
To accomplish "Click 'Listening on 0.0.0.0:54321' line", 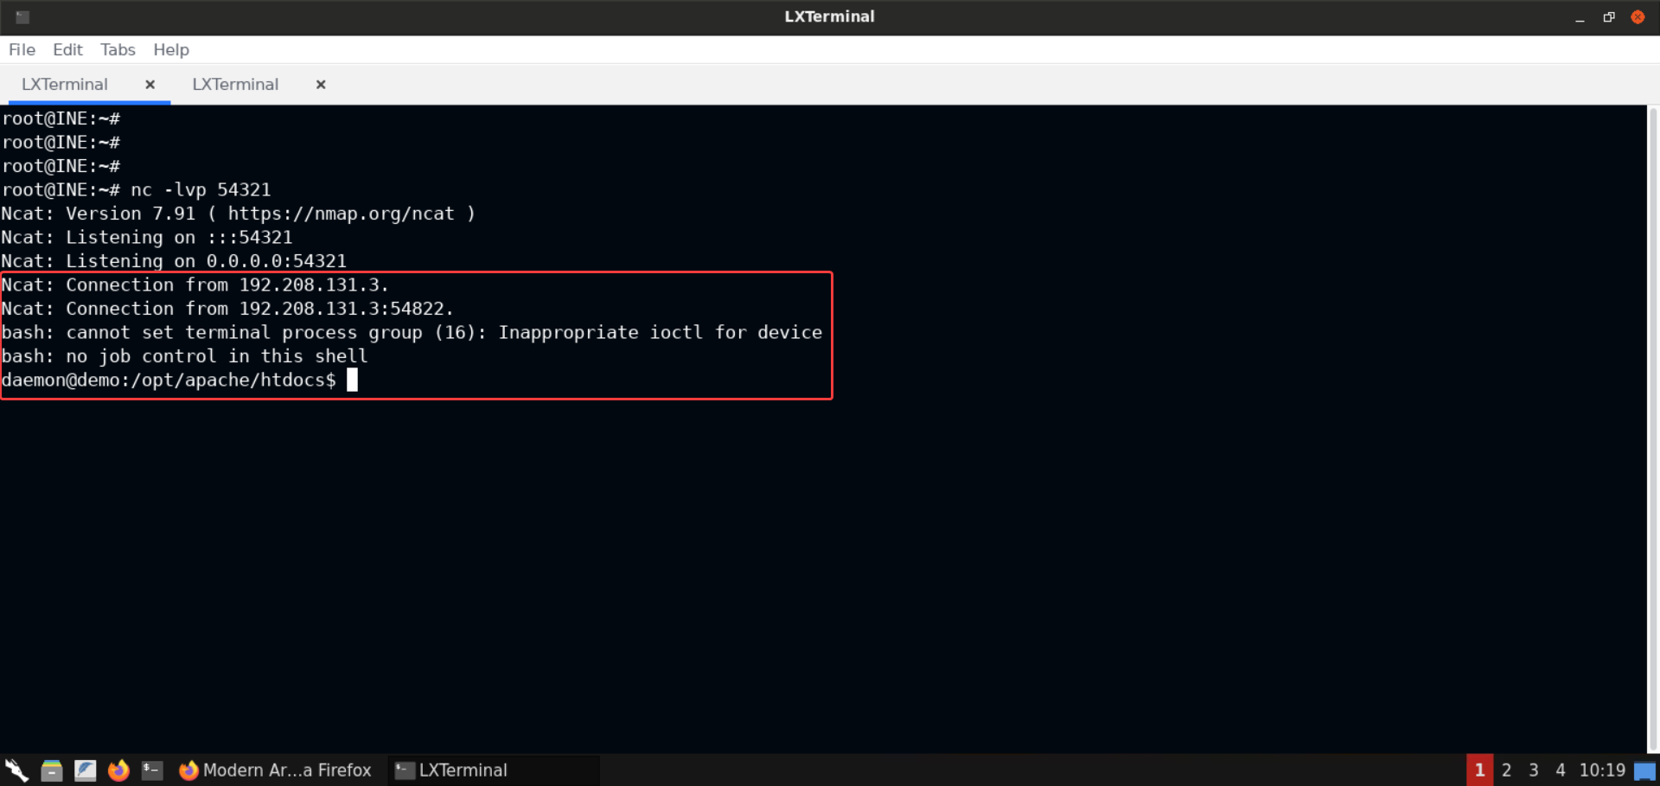I will click(x=174, y=260).
